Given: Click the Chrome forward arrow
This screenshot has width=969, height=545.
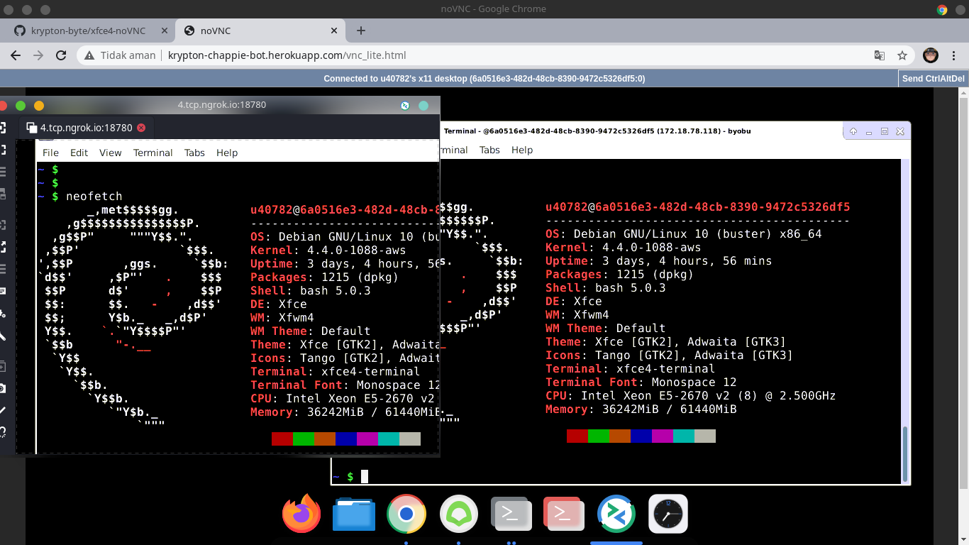Looking at the screenshot, I should 38,55.
